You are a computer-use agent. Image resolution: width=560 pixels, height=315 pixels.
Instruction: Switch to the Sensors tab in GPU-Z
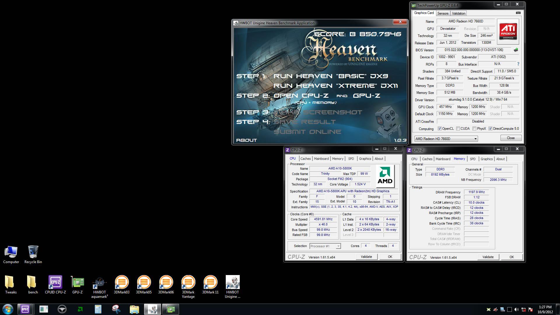443,13
